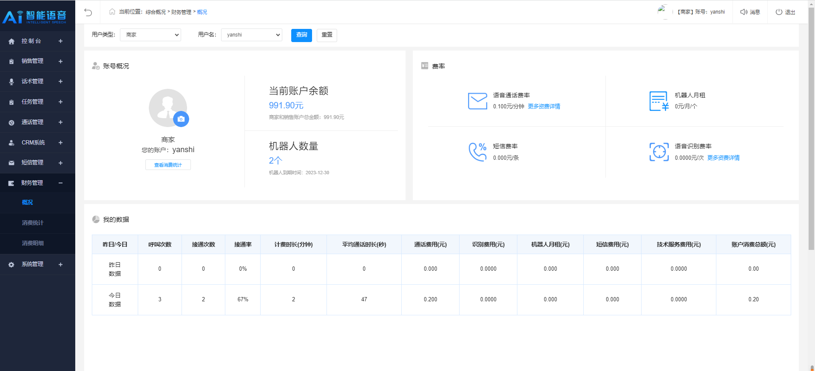Click the 财务管理 wallet icon

pyautogui.click(x=11, y=183)
